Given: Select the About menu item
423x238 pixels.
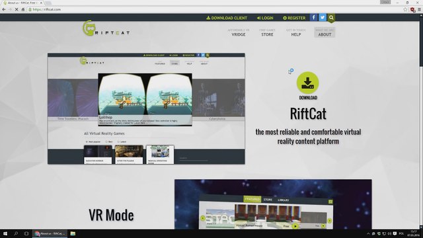Looking at the screenshot, I should point(325,32).
